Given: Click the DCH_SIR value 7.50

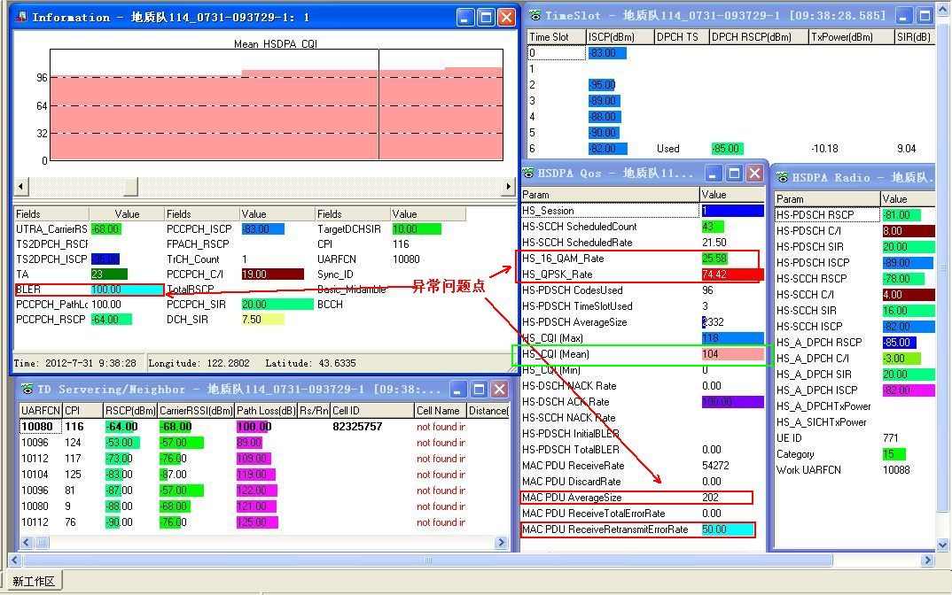Looking at the screenshot, I should [x=262, y=320].
